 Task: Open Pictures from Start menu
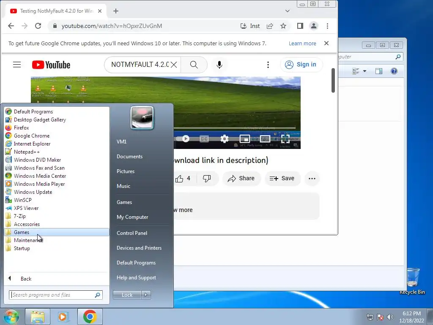(126, 171)
